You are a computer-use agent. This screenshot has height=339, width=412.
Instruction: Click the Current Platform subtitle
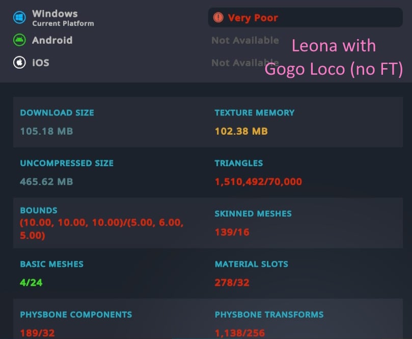63,23
